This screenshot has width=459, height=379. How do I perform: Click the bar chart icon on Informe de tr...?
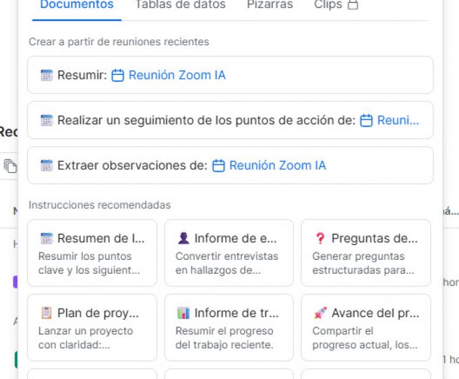[183, 313]
